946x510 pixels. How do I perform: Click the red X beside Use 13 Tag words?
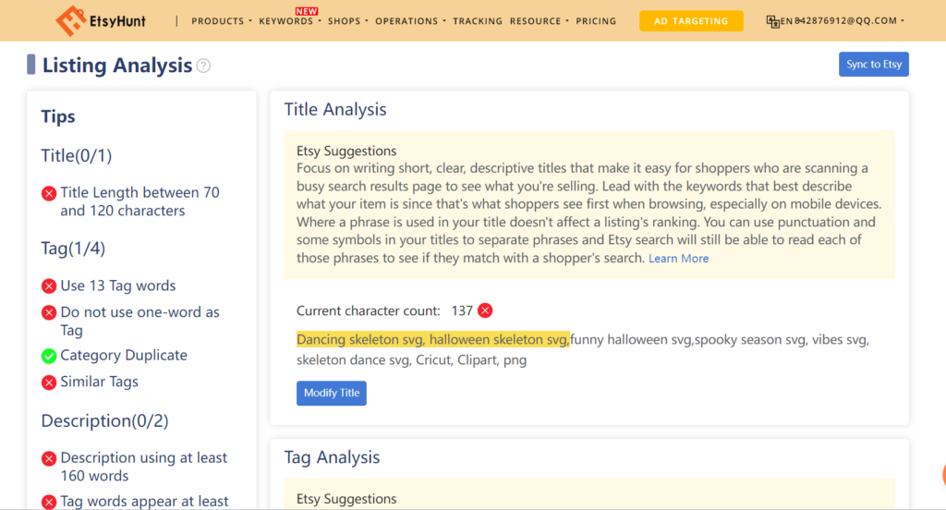point(49,286)
